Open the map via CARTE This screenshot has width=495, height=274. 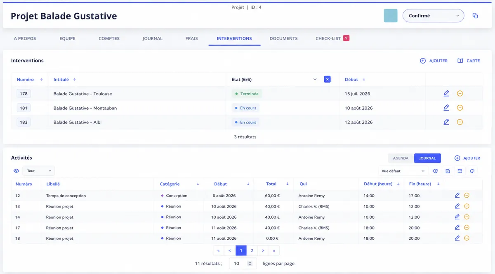pos(469,61)
